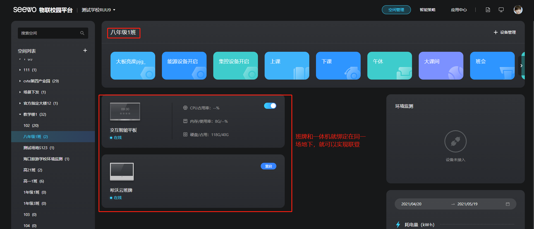534x229 pixels.
Task: Run the 大板亮度pjg_ scene card
Action: 133,66
